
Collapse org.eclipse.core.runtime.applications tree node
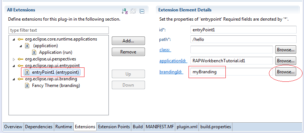14,39
